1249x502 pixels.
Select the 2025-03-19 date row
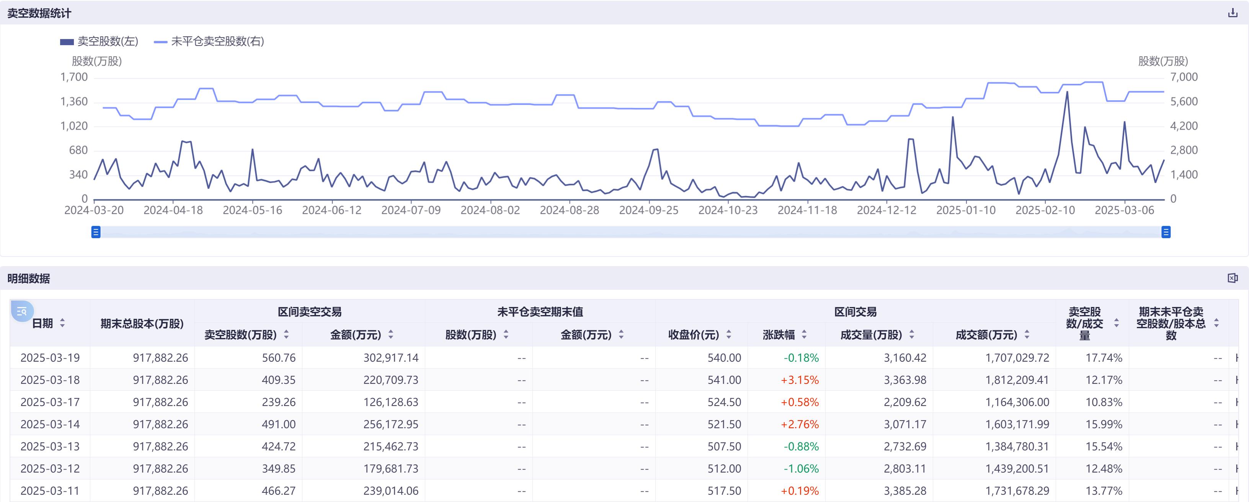50,358
